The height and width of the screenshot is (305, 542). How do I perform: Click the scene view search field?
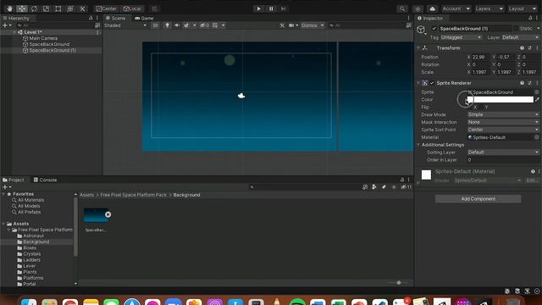(x=367, y=25)
